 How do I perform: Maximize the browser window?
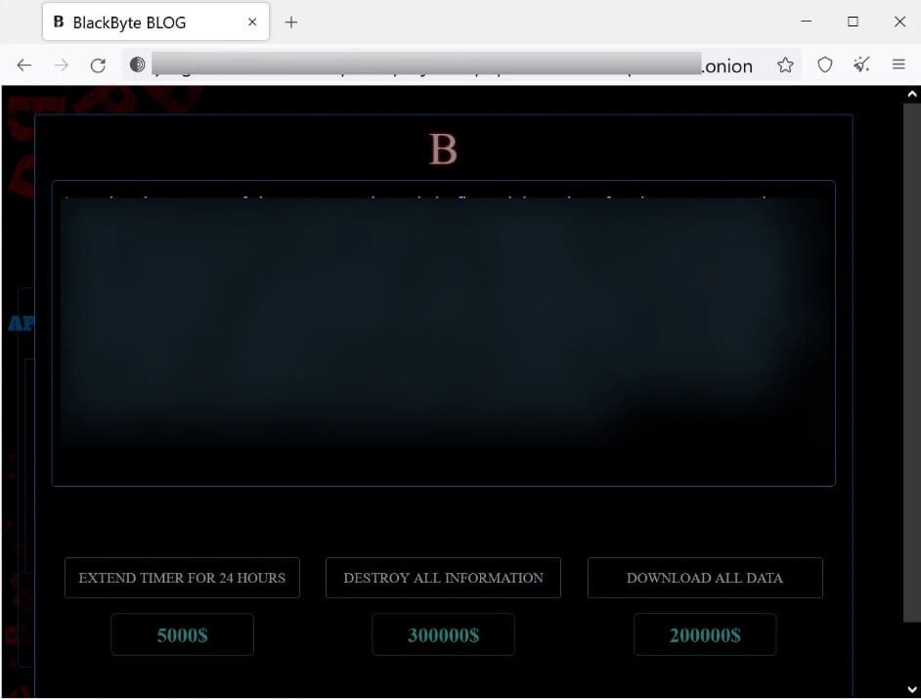coord(853,22)
